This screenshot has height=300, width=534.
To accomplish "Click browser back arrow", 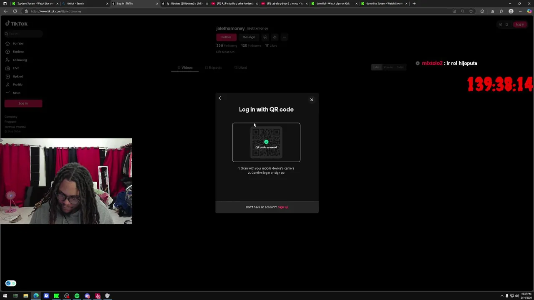I will point(5,11).
